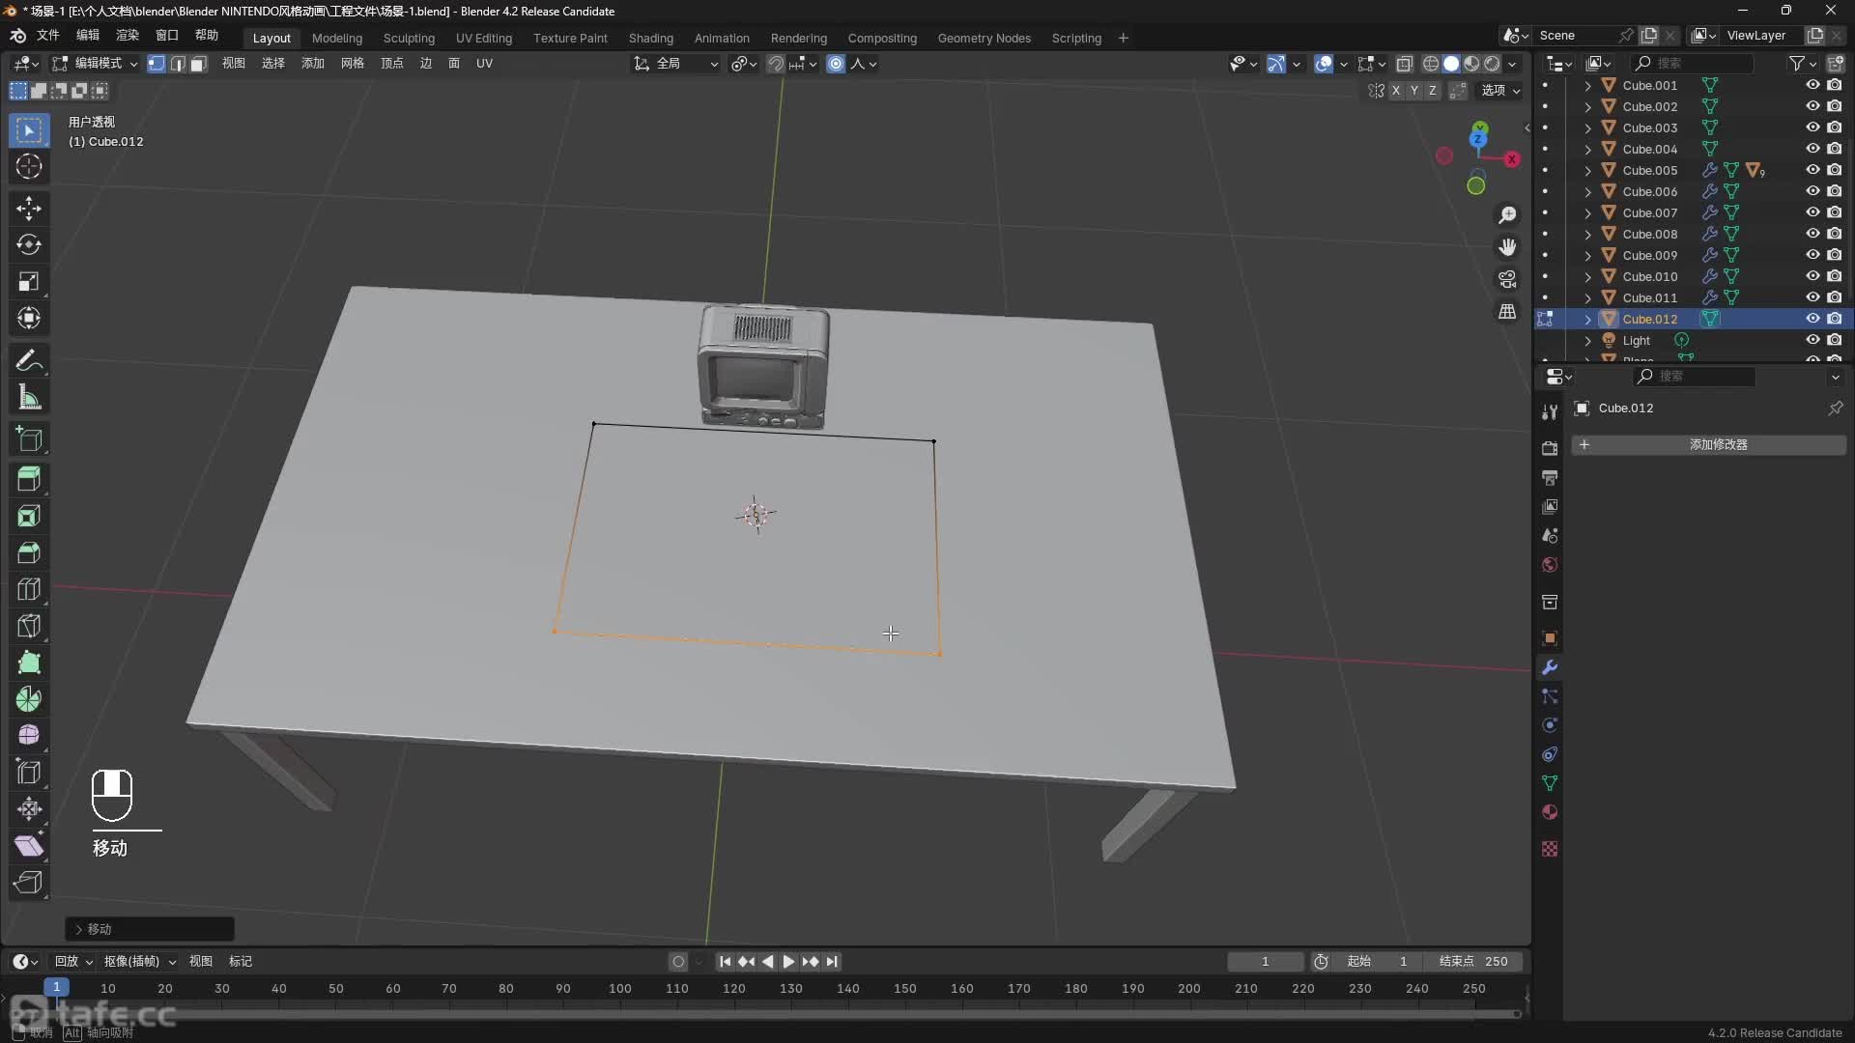1855x1043 pixels.
Task: Open the Keying dropdown in timeline
Action: point(140,962)
